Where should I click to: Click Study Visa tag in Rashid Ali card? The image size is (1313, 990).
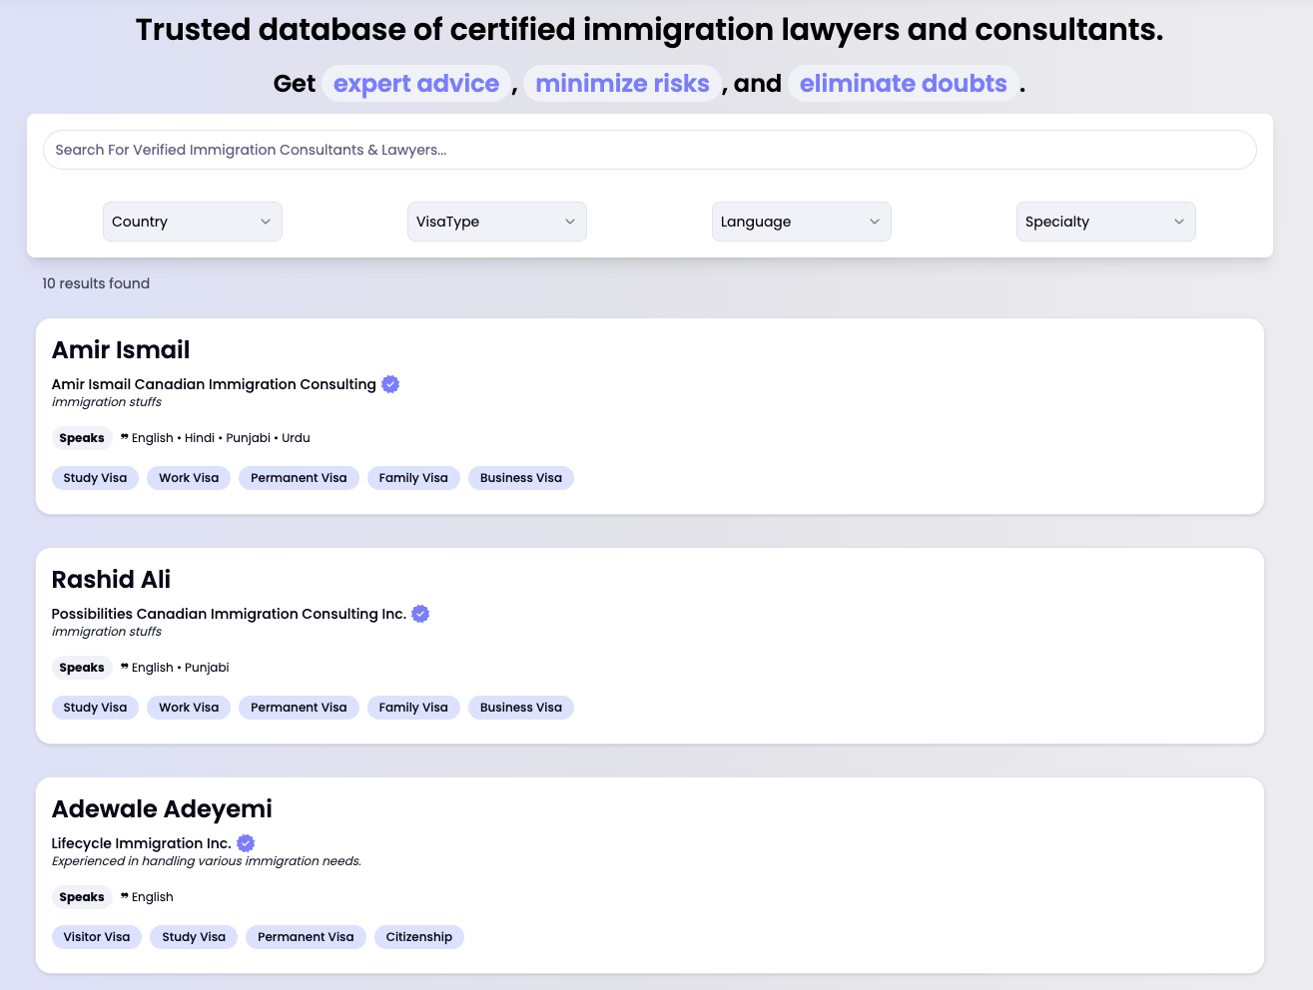95,708
